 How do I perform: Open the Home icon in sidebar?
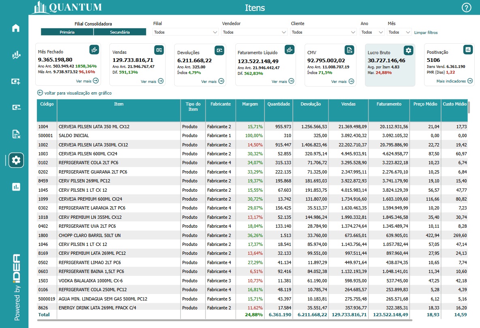coord(16,28)
